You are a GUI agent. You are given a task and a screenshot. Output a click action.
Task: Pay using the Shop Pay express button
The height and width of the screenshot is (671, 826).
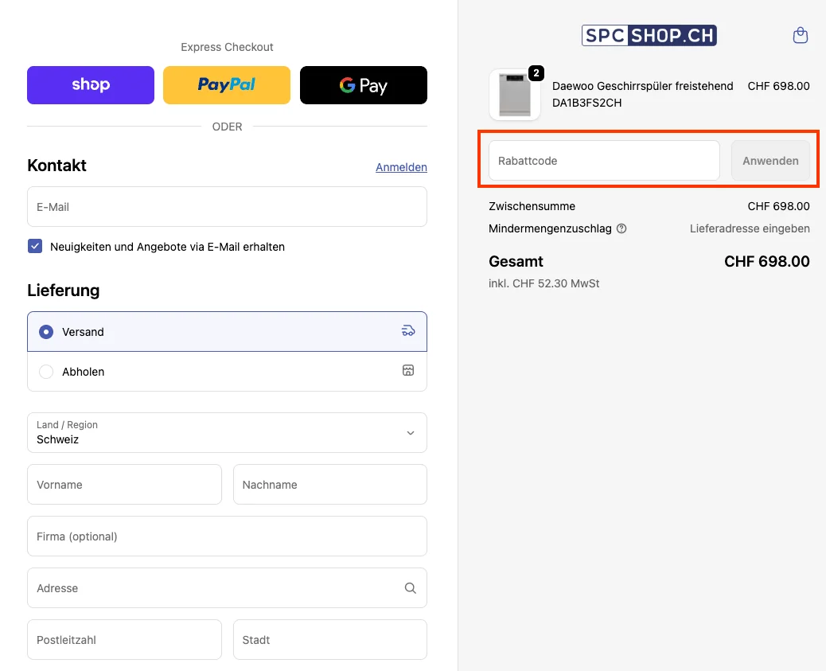[90, 84]
